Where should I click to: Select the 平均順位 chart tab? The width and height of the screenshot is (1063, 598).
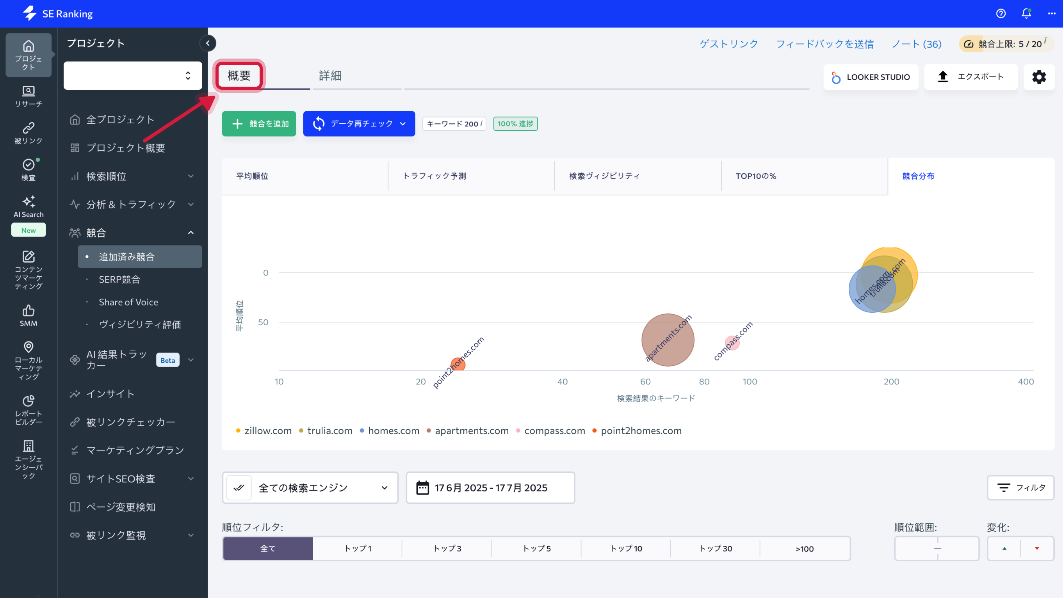pos(305,176)
